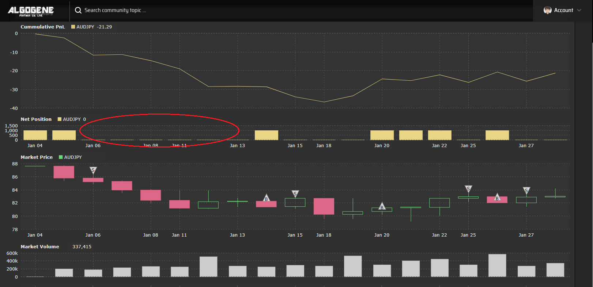593x287 pixels.
Task: Click the S sell marker on Jan 06
Action: (x=93, y=170)
